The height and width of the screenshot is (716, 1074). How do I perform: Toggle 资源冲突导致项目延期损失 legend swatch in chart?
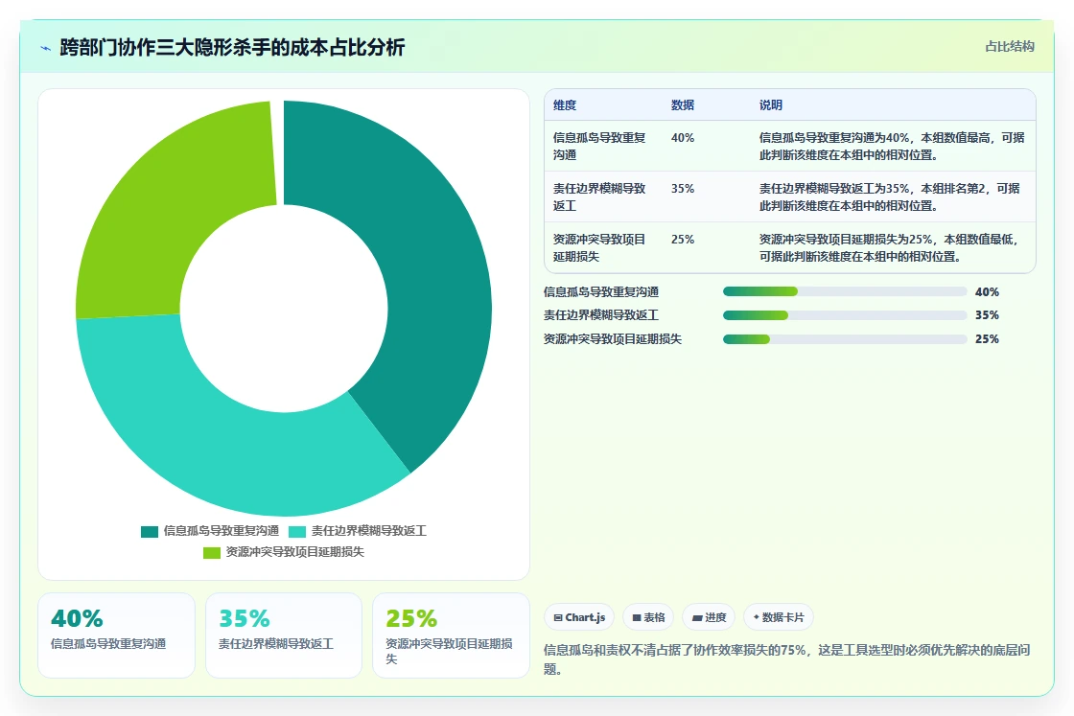pyautogui.click(x=212, y=552)
